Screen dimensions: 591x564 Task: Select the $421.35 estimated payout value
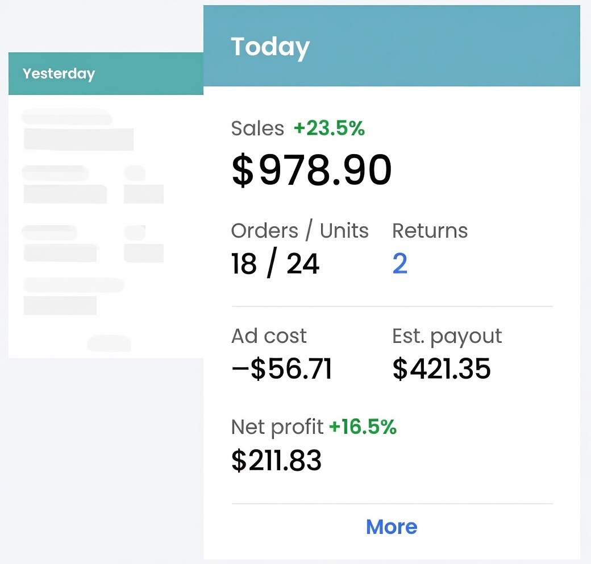coord(442,368)
